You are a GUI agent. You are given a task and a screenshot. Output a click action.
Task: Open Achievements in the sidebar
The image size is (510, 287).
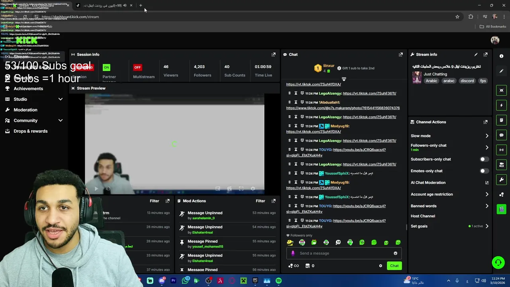[x=28, y=88]
